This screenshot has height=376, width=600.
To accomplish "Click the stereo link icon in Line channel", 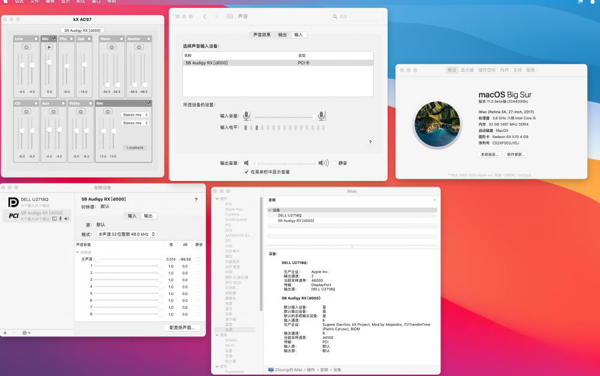I will click(26, 47).
